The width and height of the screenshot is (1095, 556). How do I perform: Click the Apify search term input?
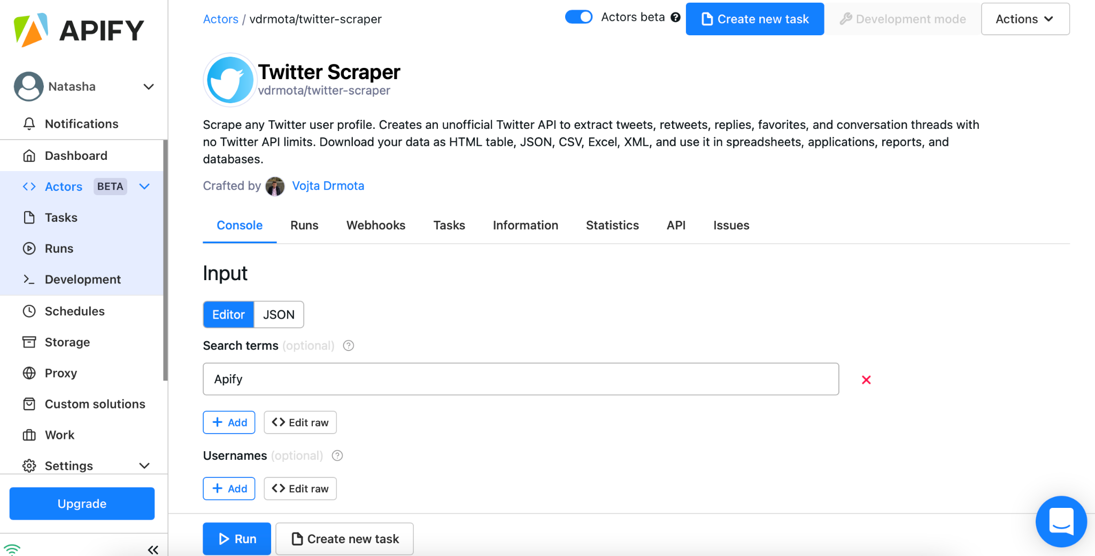521,380
